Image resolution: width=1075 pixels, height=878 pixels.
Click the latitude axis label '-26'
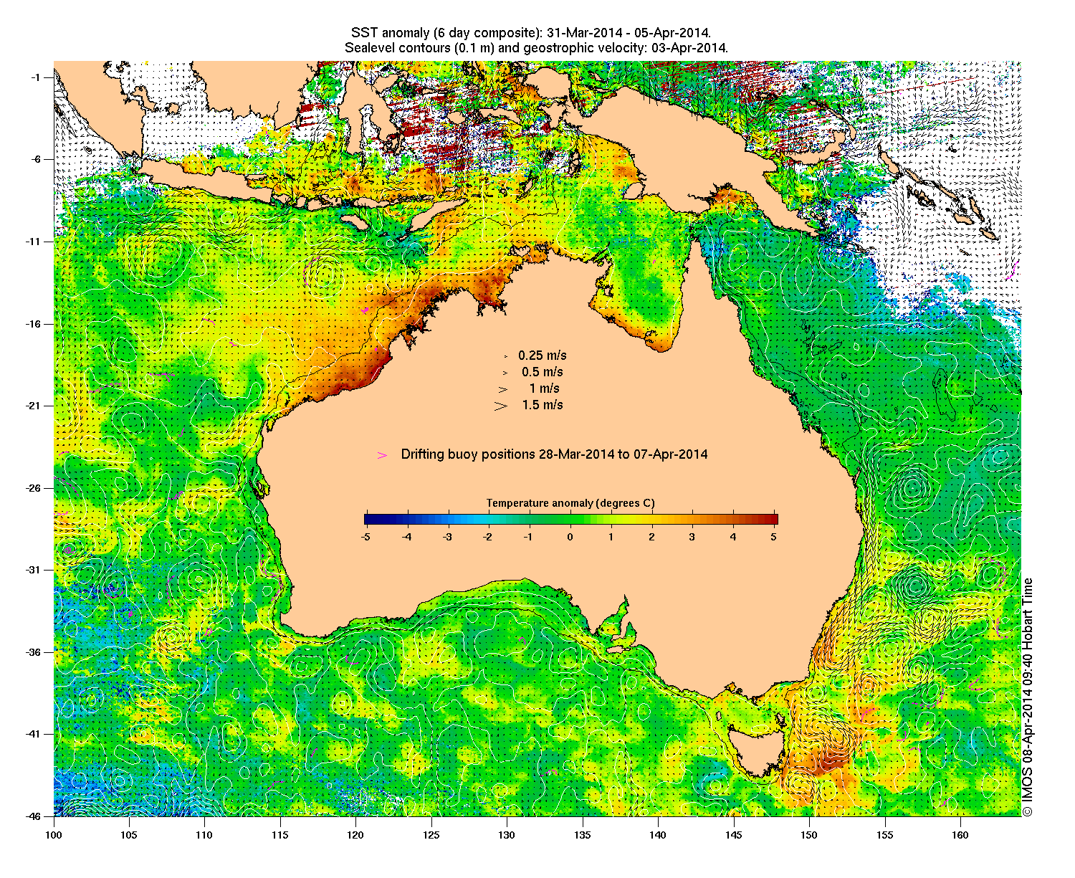(34, 488)
